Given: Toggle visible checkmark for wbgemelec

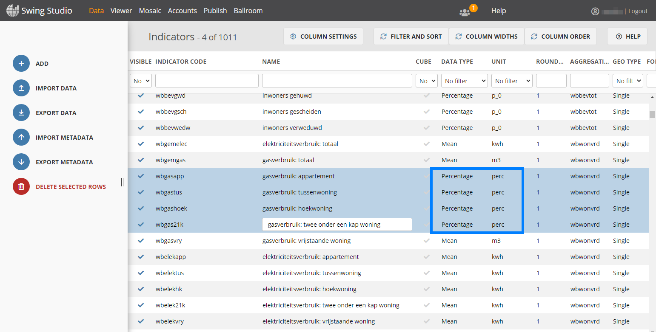Looking at the screenshot, I should pos(141,144).
